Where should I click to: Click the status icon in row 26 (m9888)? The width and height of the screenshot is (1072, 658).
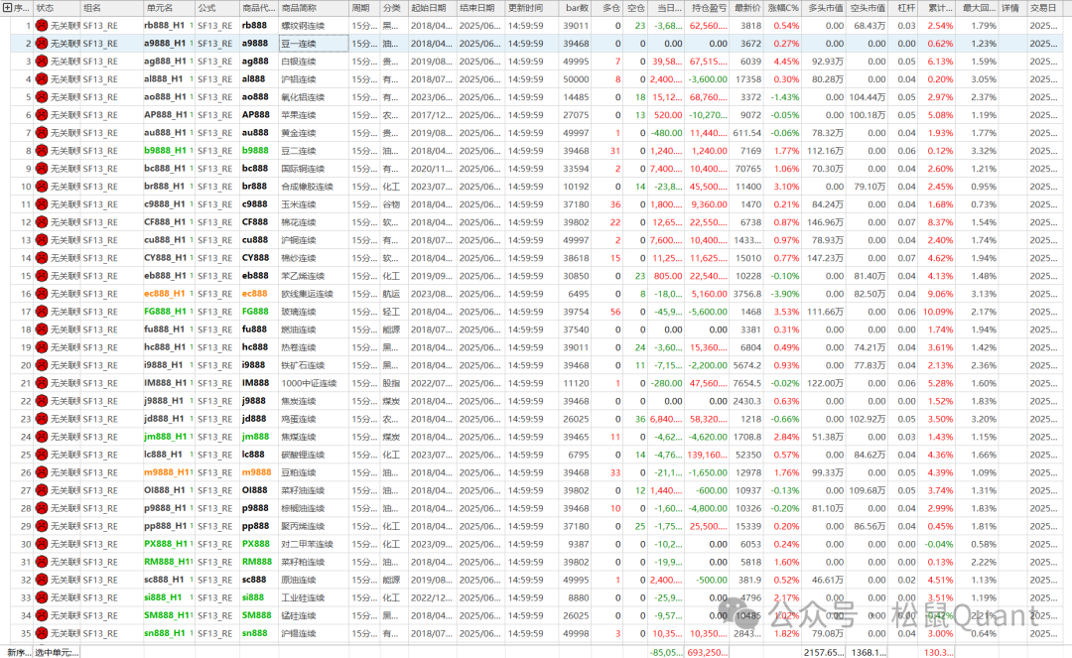click(42, 472)
